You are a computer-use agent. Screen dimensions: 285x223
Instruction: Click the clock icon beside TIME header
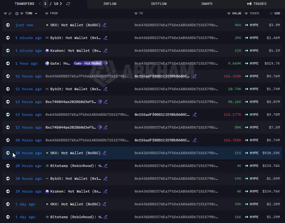(17, 13)
